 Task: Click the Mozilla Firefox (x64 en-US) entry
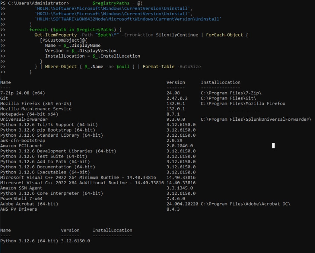[36, 103]
